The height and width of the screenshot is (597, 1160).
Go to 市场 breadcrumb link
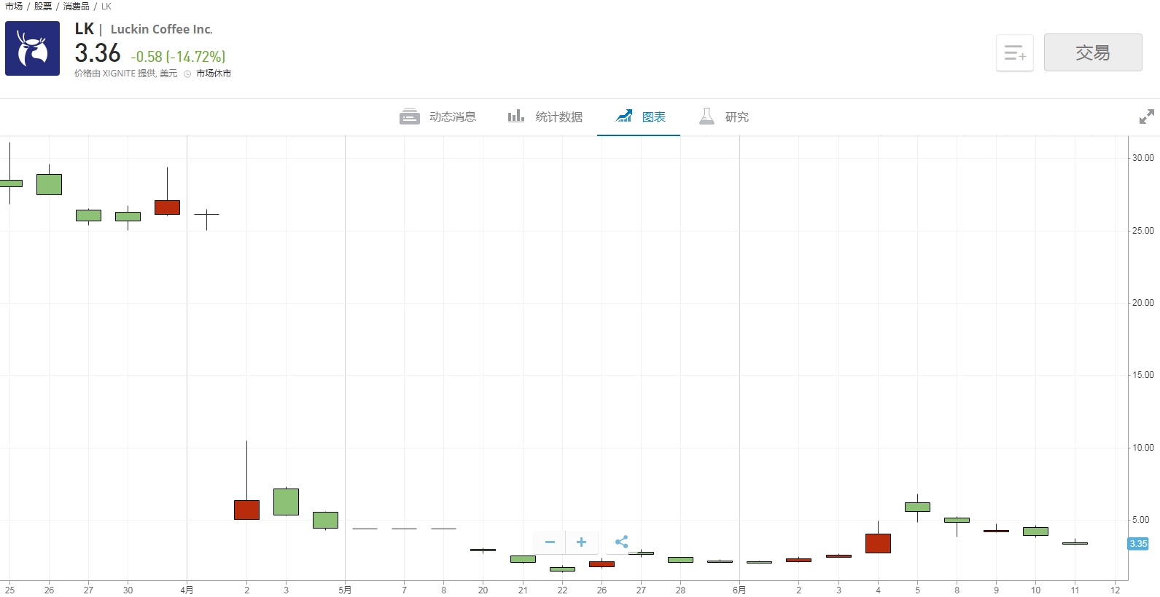[x=14, y=7]
